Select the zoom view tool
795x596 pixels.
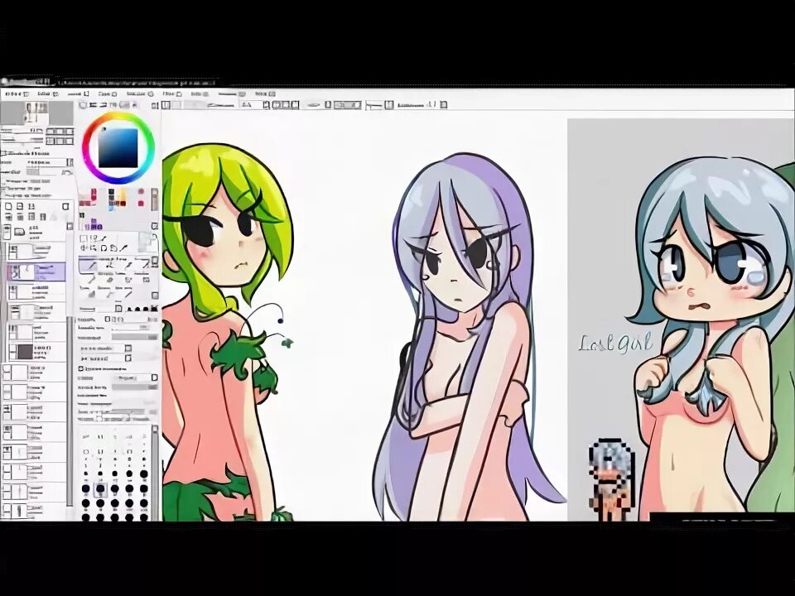tap(94, 248)
